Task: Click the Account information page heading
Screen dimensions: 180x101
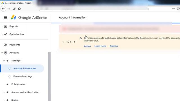Action: tap(73, 17)
